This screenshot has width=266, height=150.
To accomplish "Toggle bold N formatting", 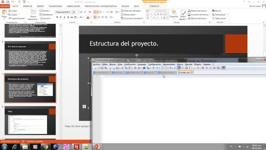I will coord(57,17).
